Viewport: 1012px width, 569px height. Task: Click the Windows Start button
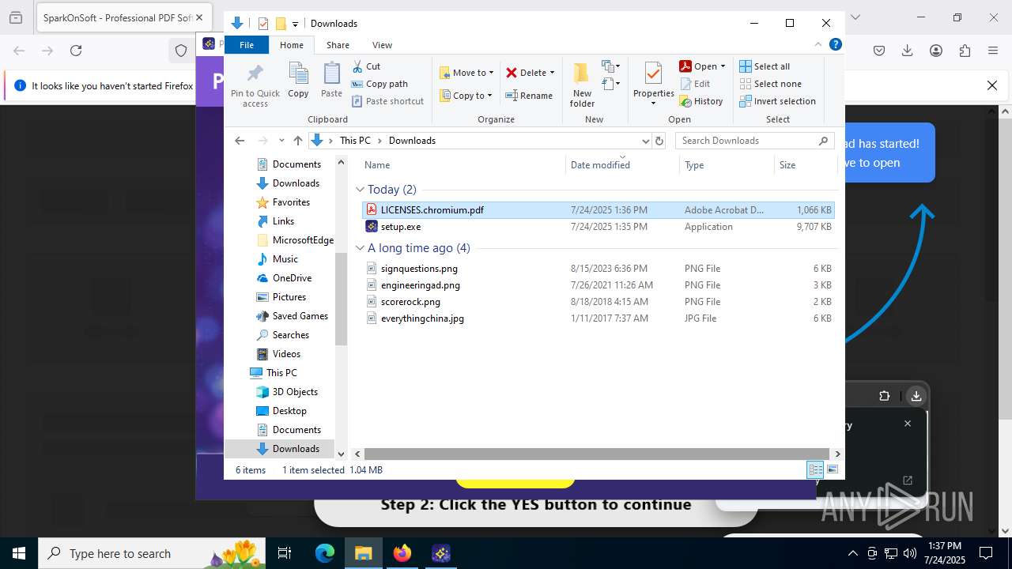[x=19, y=553]
